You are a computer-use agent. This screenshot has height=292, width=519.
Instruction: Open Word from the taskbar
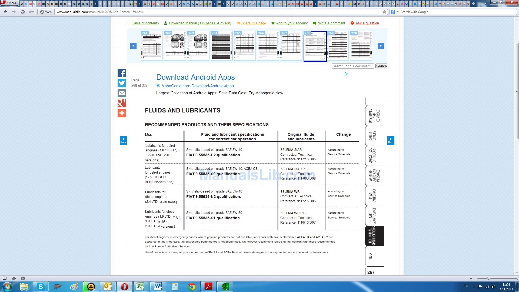[158, 287]
